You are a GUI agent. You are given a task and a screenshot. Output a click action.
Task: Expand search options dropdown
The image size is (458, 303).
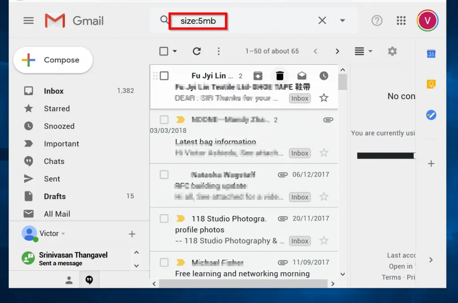click(343, 21)
